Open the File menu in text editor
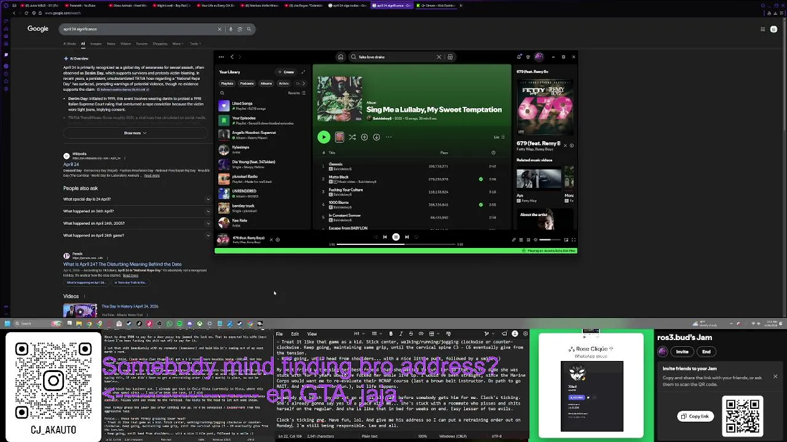The height and width of the screenshot is (442, 787). click(279, 334)
